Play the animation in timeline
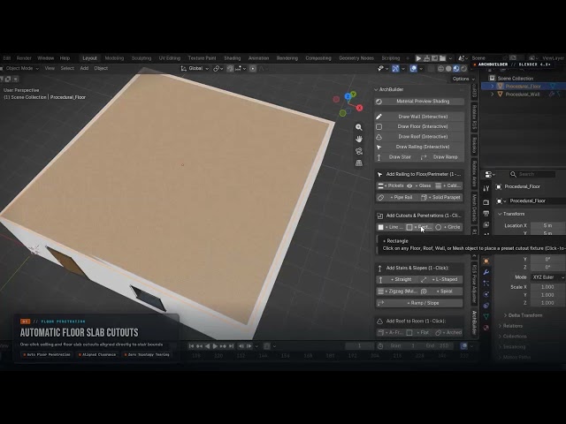566x424 pixels. tap(215, 346)
